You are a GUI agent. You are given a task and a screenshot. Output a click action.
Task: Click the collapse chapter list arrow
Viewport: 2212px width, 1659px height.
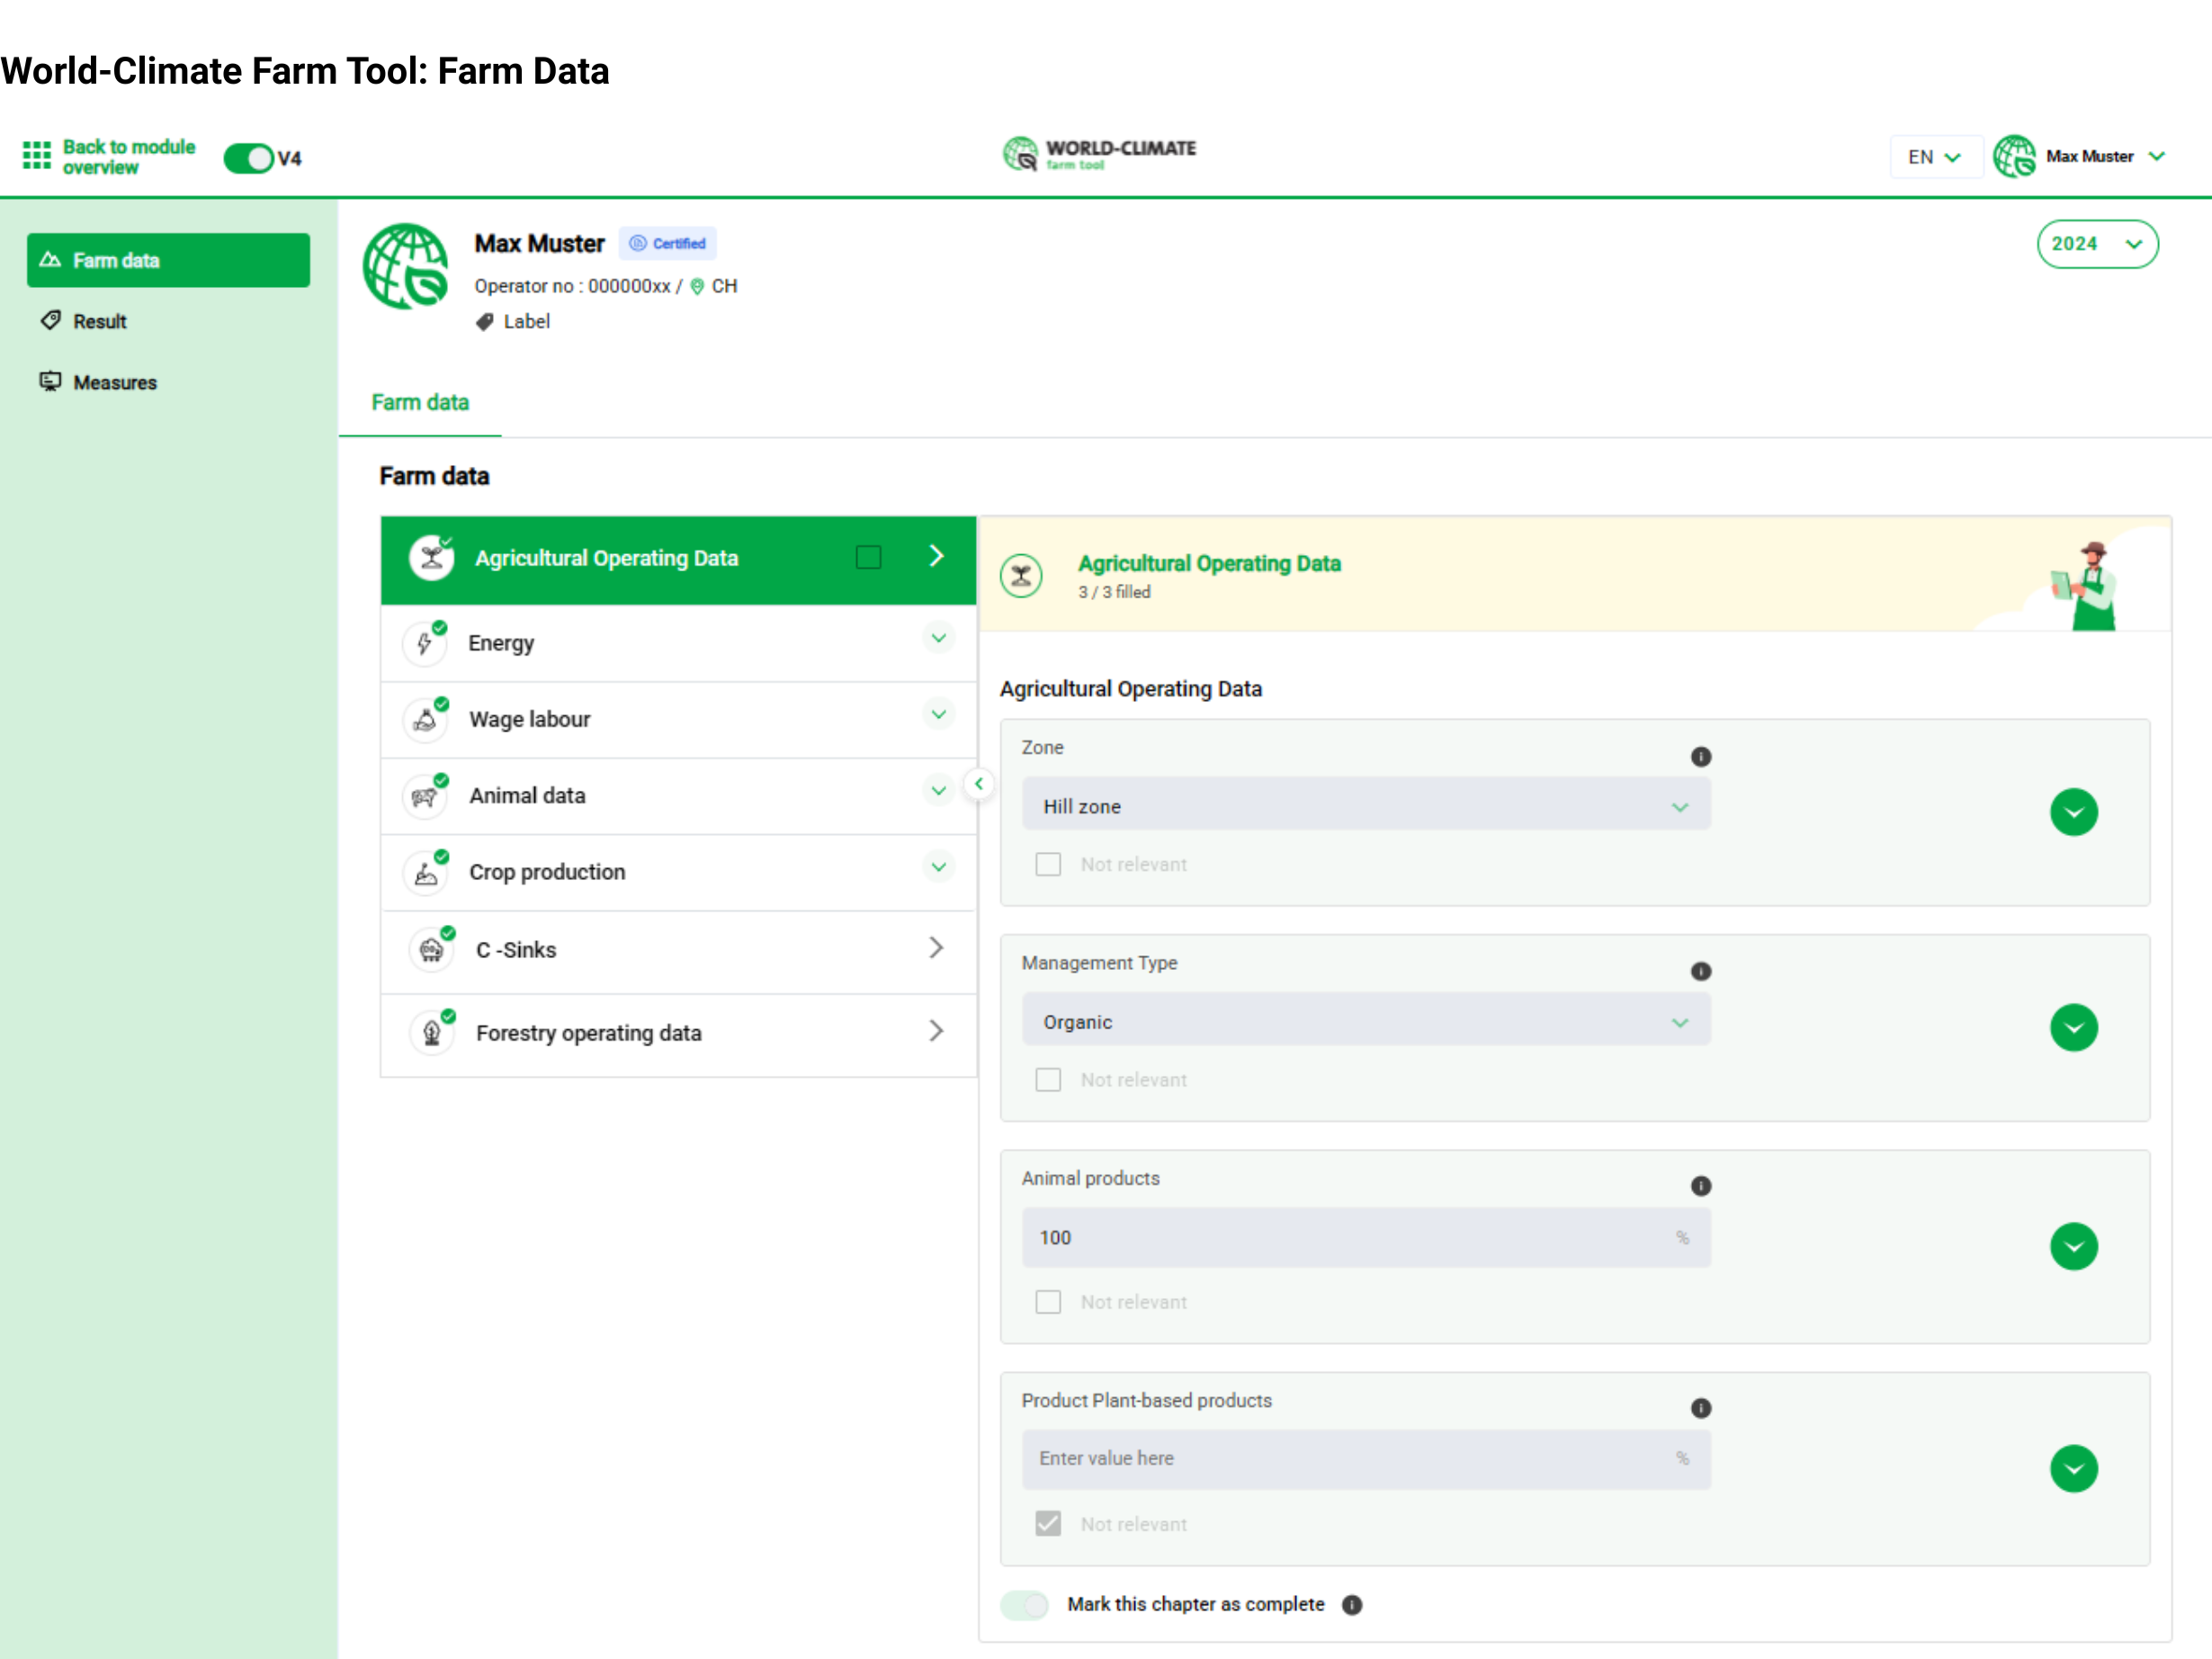point(979,784)
